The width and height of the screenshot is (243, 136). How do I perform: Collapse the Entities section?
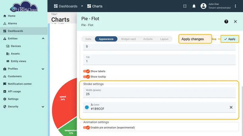click(x=43, y=39)
